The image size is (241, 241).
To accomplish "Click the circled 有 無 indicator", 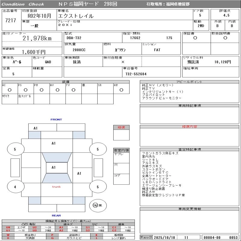I will point(98,205).
